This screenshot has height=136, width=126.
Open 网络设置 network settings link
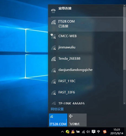tap(57, 109)
